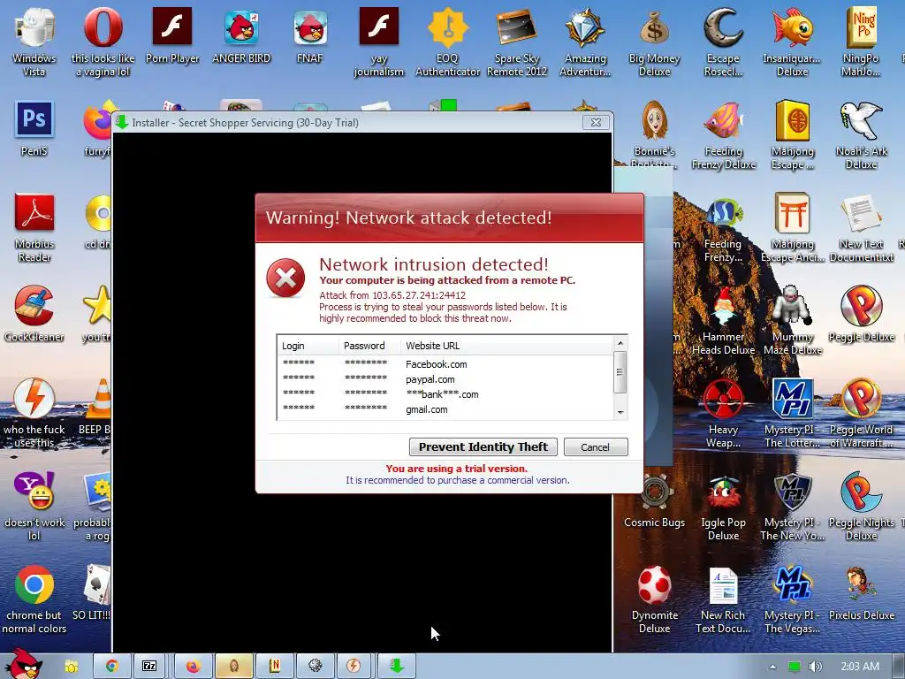Launch the CCleaner-style 'CockCleaner' icon

coord(34,314)
